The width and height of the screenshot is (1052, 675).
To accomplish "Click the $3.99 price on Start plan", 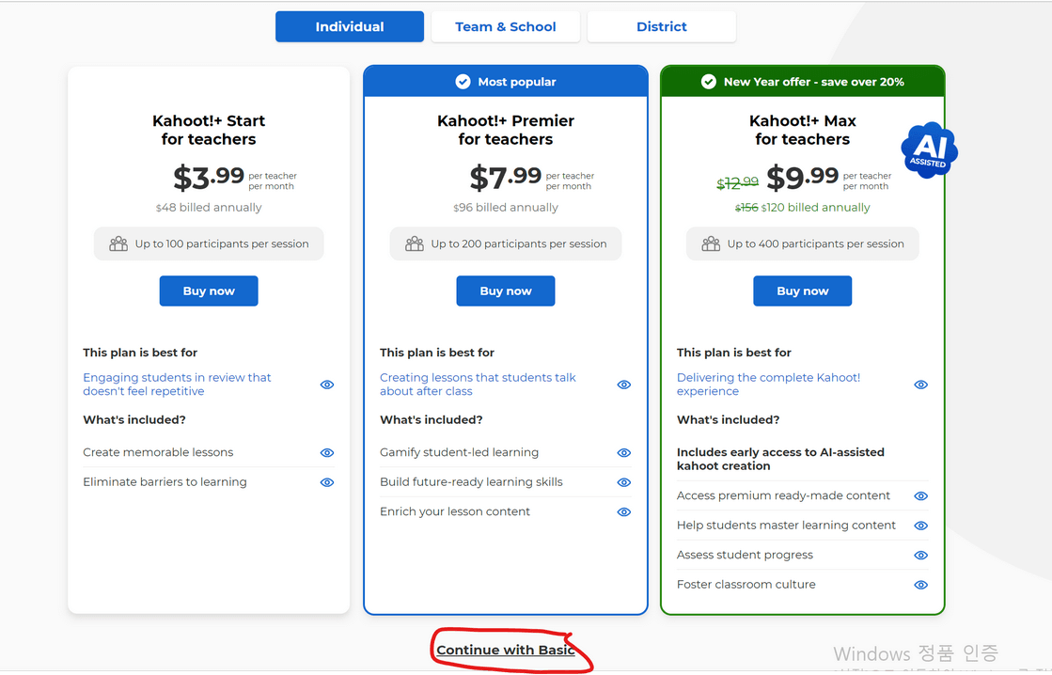I will [x=209, y=178].
